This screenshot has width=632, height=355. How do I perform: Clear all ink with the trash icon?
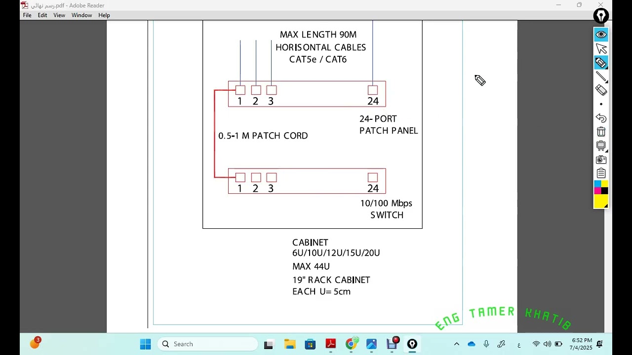[x=601, y=132]
